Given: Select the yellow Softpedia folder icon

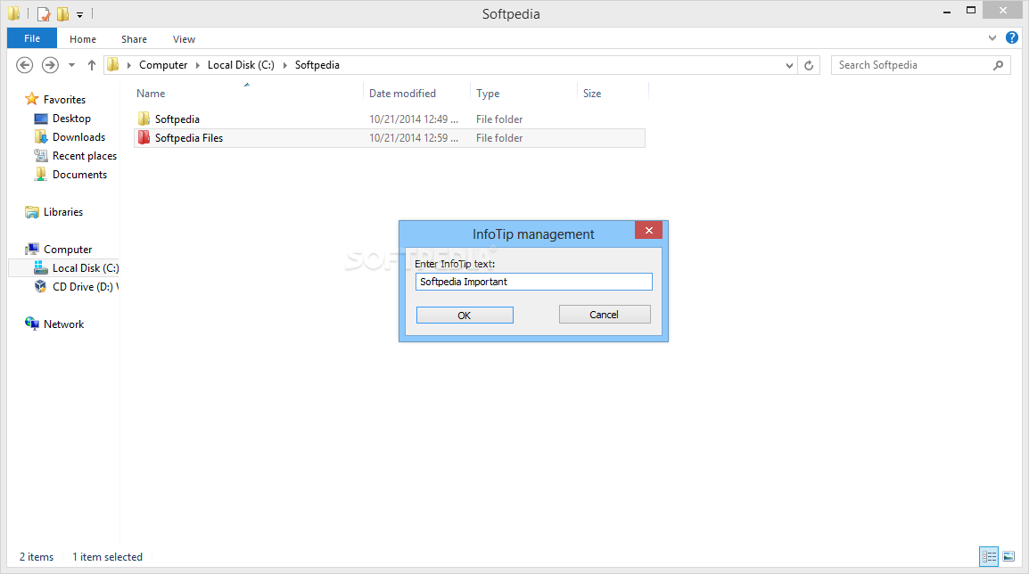Looking at the screenshot, I should click(x=144, y=119).
